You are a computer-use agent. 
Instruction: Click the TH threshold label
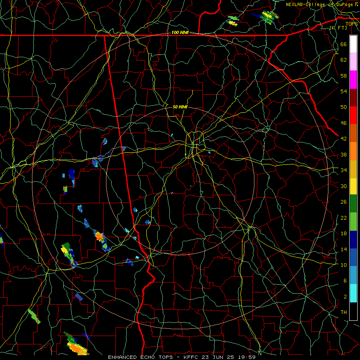tap(344, 312)
